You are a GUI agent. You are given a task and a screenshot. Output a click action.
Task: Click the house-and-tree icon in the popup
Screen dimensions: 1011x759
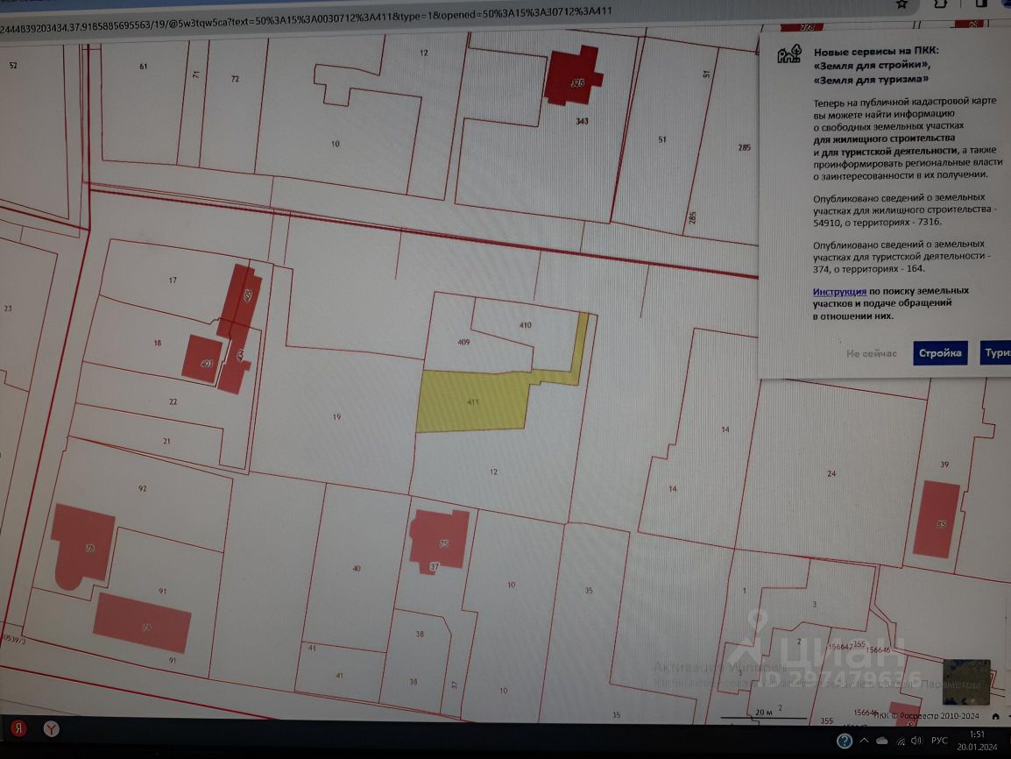789,54
